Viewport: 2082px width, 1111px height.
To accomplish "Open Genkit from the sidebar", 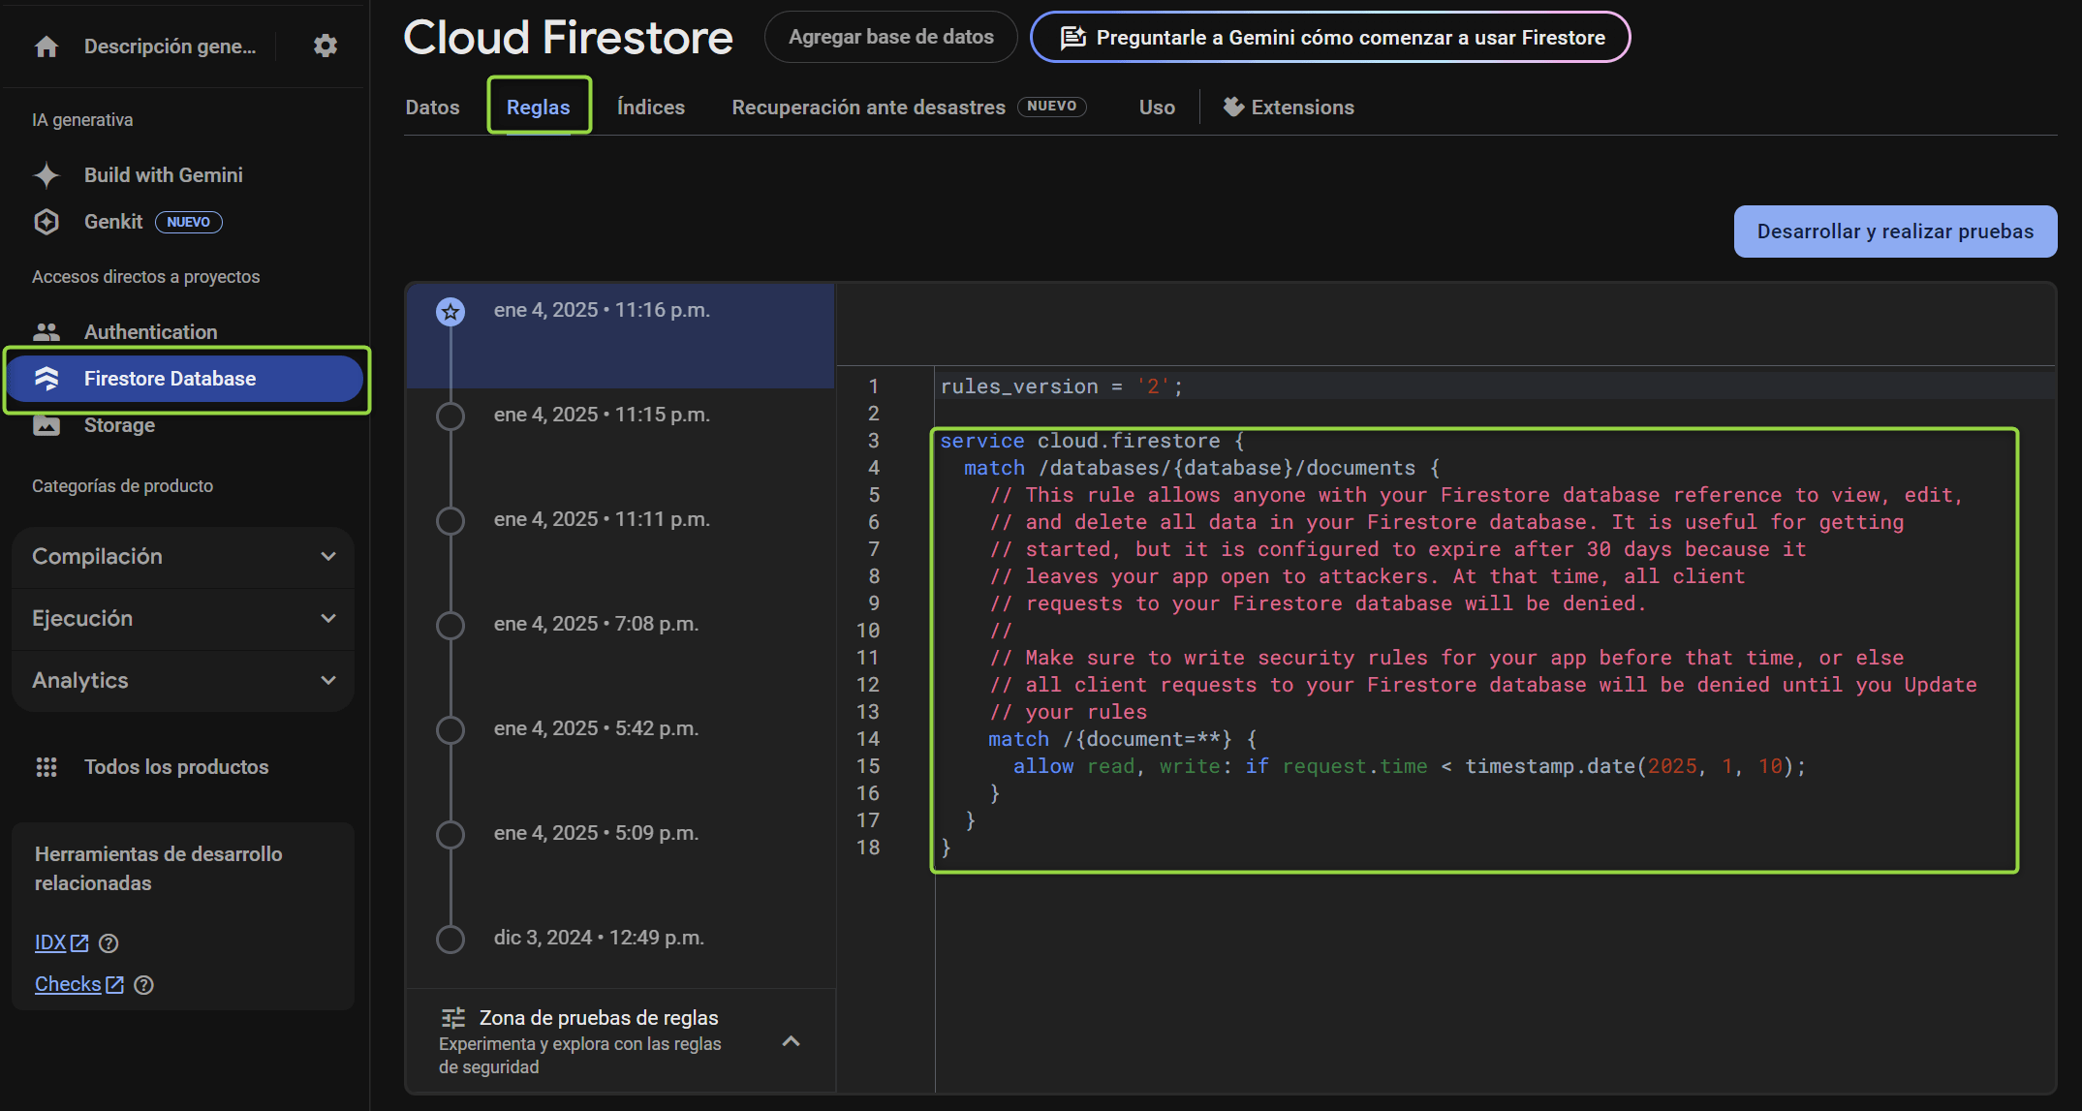I will coord(113,221).
